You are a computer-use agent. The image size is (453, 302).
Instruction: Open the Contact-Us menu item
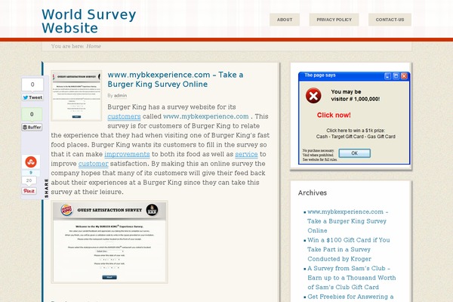[390, 20]
